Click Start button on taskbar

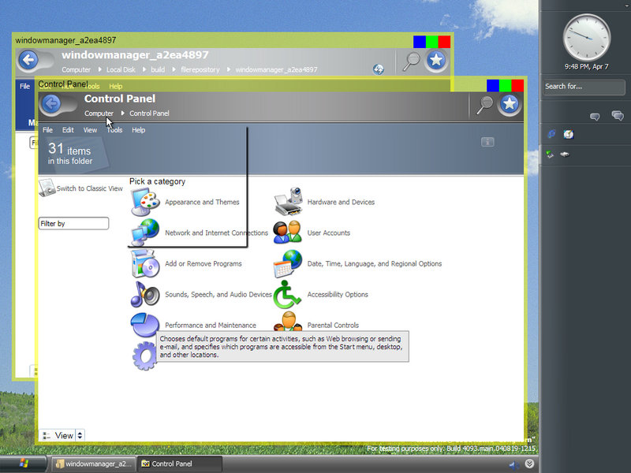coord(24,464)
